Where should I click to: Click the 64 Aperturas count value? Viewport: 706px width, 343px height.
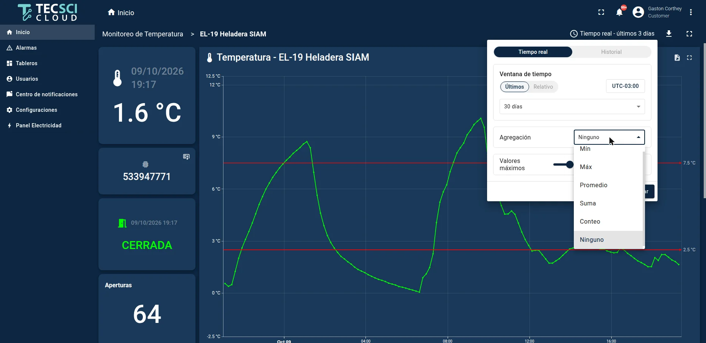point(147,314)
